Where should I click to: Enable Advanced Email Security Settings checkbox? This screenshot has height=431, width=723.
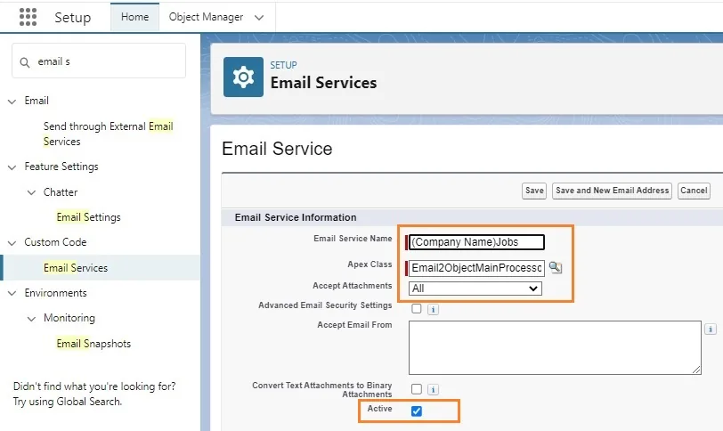[417, 308]
